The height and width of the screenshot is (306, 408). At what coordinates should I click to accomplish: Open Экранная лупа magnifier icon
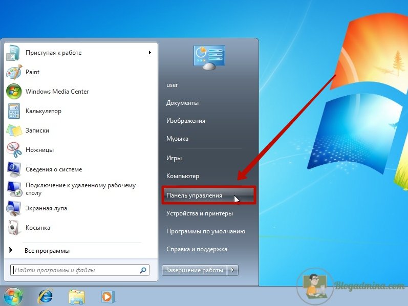tap(14, 208)
